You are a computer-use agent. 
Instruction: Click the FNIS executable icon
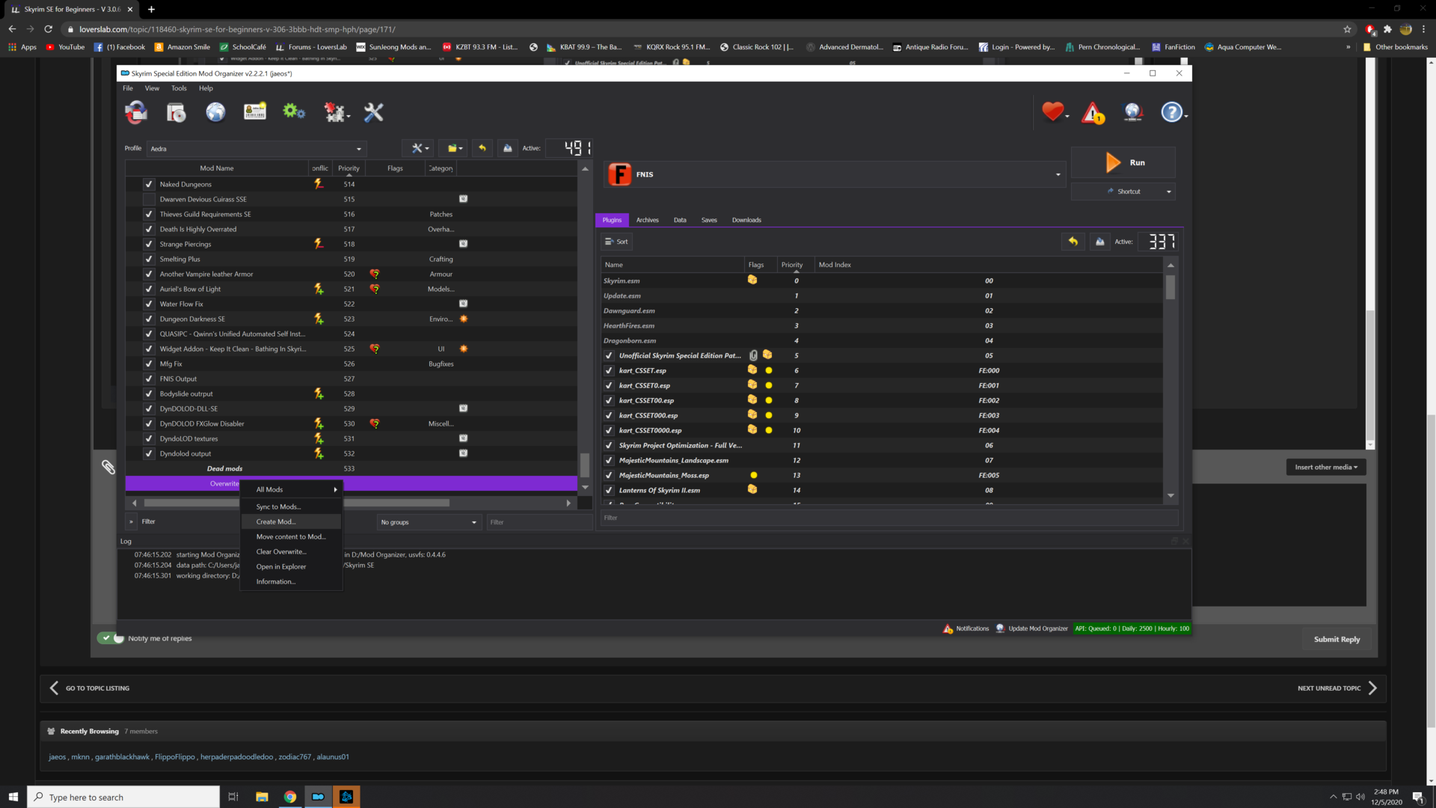click(619, 174)
